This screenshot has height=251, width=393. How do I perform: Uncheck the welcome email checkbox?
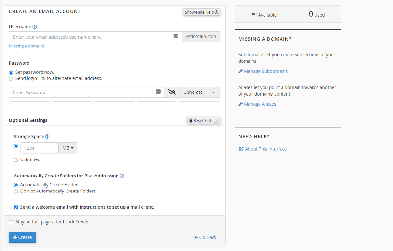tap(16, 207)
